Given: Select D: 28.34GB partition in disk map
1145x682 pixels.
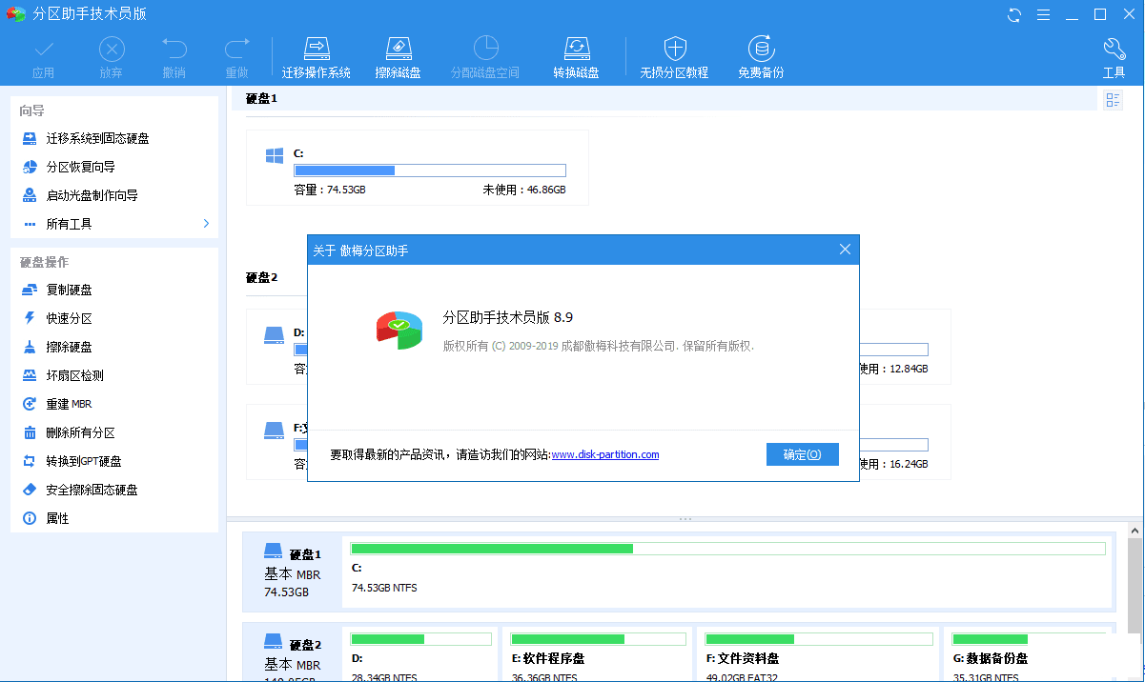Looking at the screenshot, I should (x=420, y=654).
